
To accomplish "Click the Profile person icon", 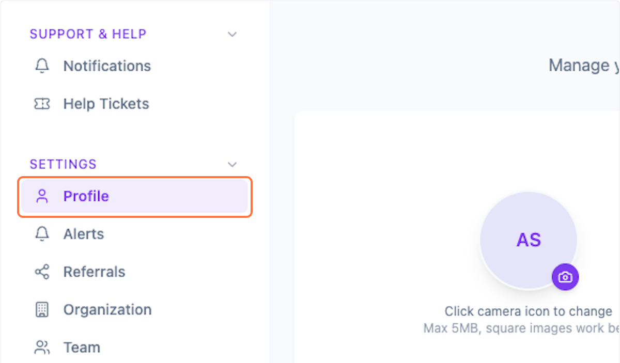I will click(x=41, y=196).
